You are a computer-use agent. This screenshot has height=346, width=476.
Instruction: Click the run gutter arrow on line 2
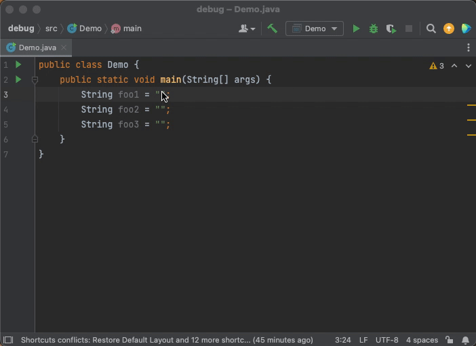18,79
